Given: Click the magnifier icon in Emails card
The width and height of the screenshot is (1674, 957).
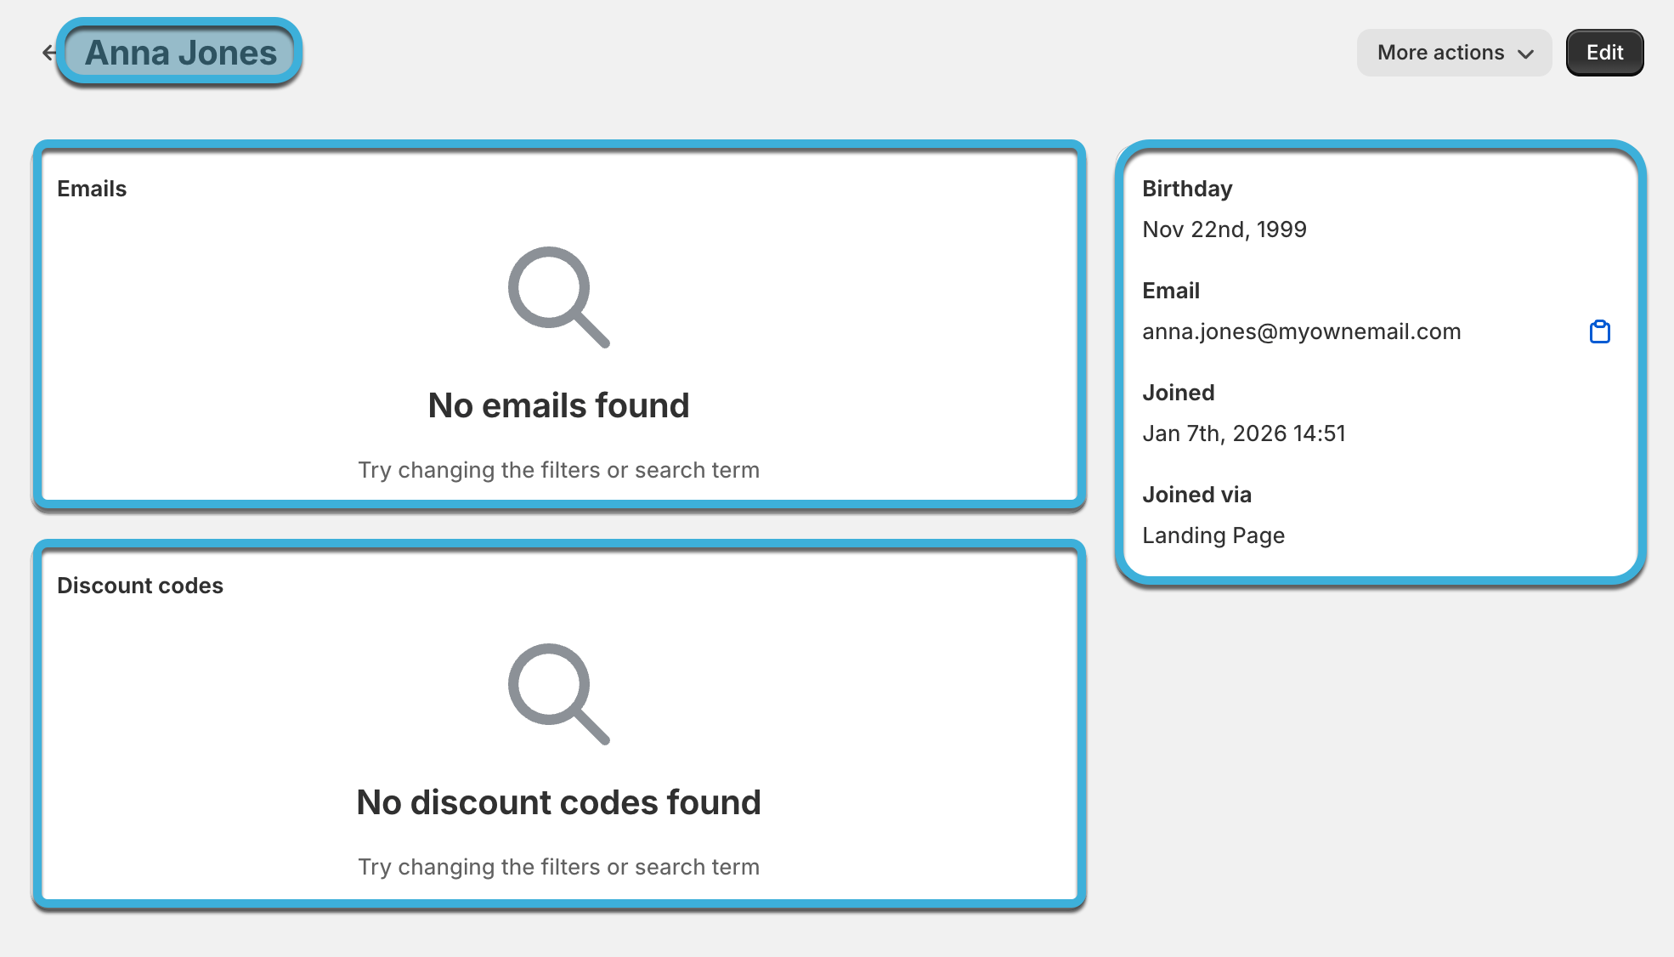Looking at the screenshot, I should pos(558,297).
